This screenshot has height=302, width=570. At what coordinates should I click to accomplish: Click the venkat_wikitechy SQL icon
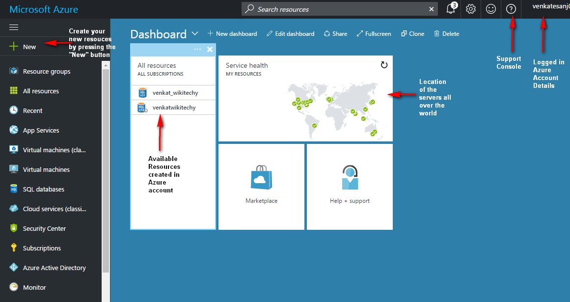pyautogui.click(x=142, y=93)
